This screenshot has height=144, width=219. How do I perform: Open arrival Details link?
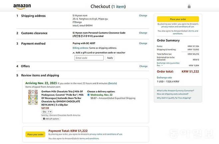point(112,83)
